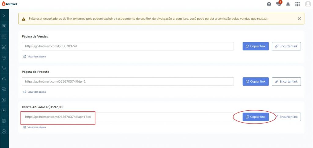Image resolution: width=313 pixels, height=148 pixels.
Task: Click the Página do Produto heading
Action: pos(35,72)
